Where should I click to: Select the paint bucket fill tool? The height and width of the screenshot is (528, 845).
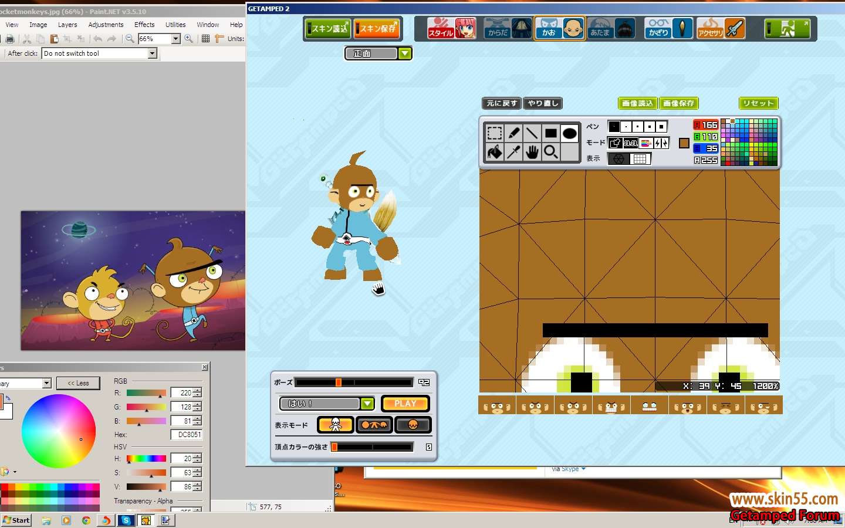point(495,152)
